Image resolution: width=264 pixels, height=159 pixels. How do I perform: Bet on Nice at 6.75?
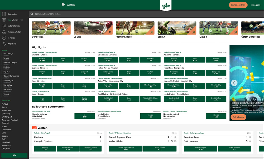point(84,86)
